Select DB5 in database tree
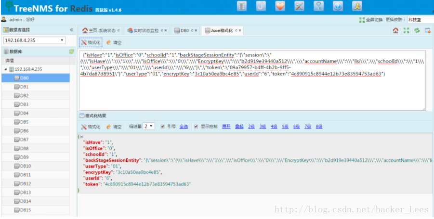 36,122
